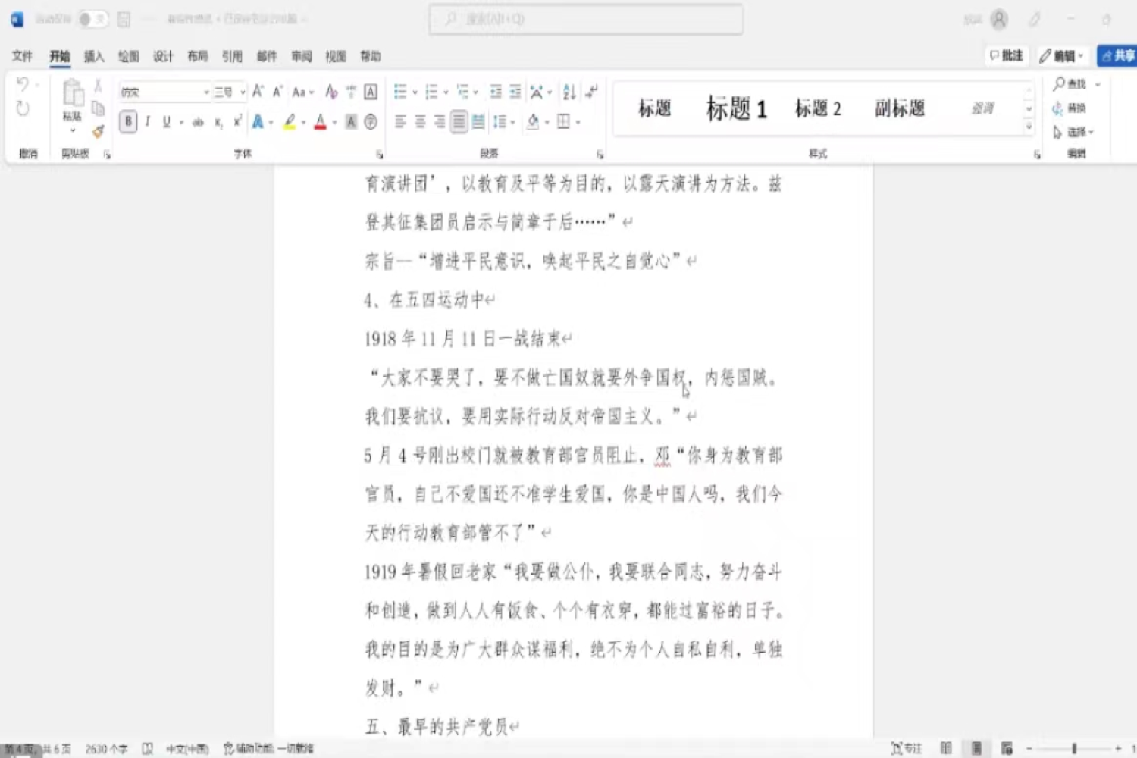The width and height of the screenshot is (1137, 758).
Task: Open the 批注 (Comments) button
Action: tap(1007, 56)
